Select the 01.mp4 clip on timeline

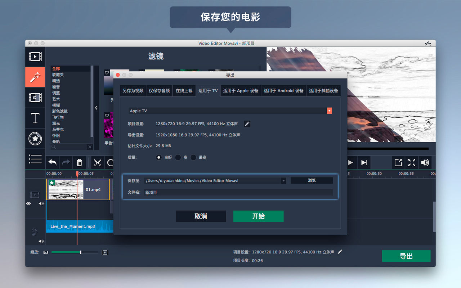[78, 189]
